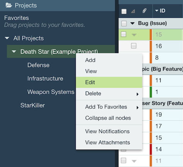This screenshot has height=167, width=183.
Task: Check the Bug (Issue) group checkbox
Action: [124, 24]
